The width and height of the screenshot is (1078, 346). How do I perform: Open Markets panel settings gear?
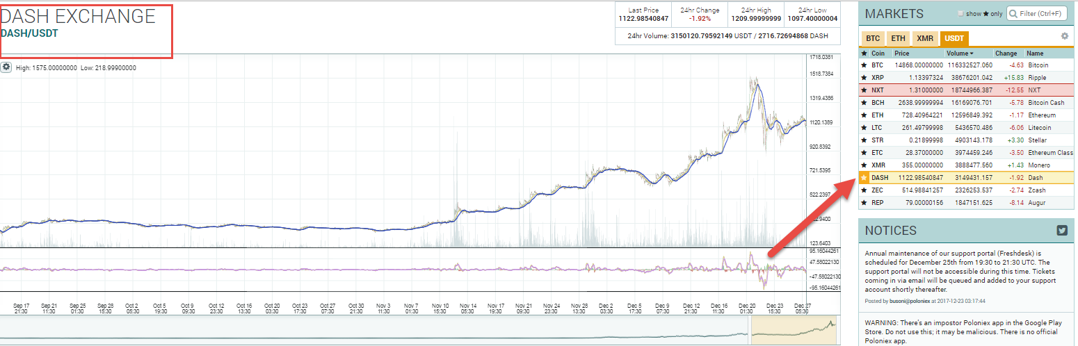tap(1064, 36)
